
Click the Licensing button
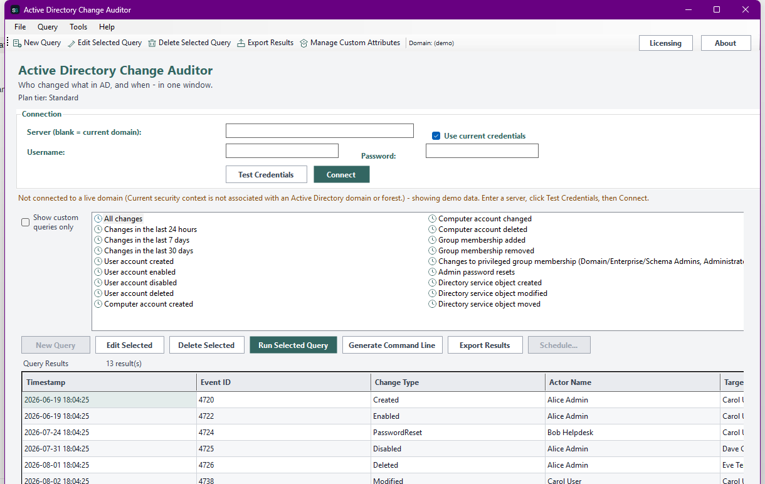tap(665, 43)
